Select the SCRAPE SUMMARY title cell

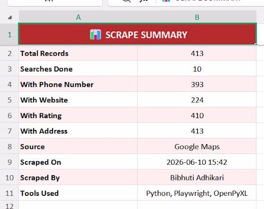[137, 34]
